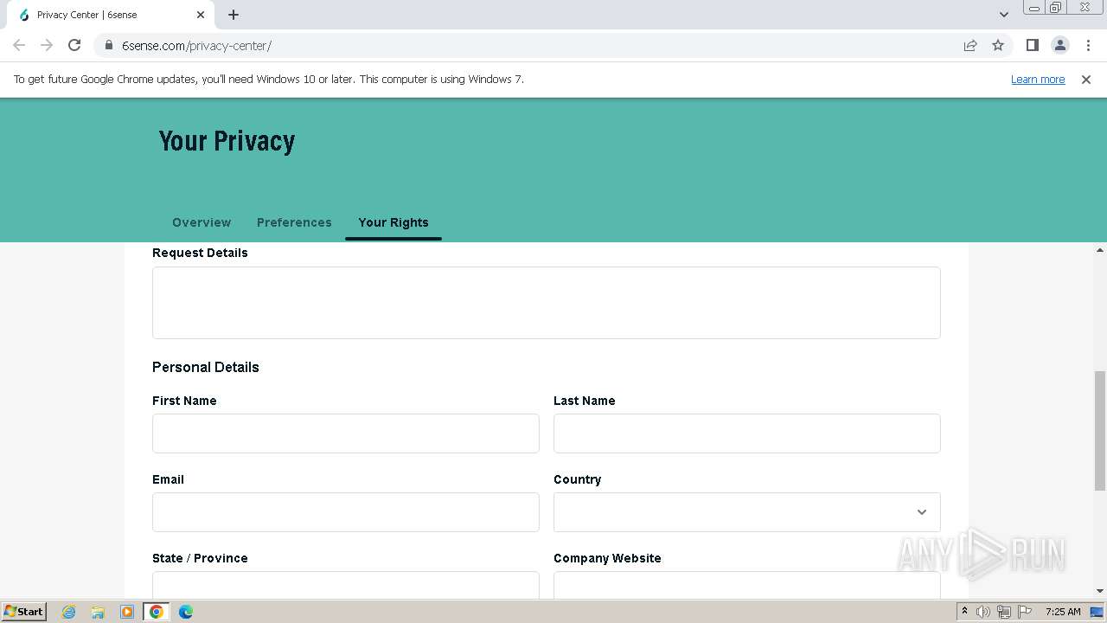Click the 7:25 AM clock

pos(1063,612)
